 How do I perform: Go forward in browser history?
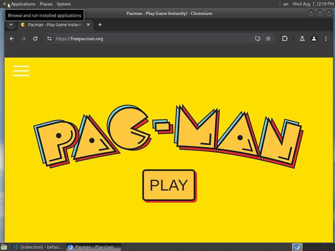pyautogui.click(x=24, y=39)
